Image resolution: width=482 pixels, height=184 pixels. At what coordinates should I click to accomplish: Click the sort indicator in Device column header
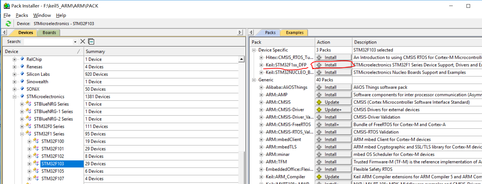79,51
